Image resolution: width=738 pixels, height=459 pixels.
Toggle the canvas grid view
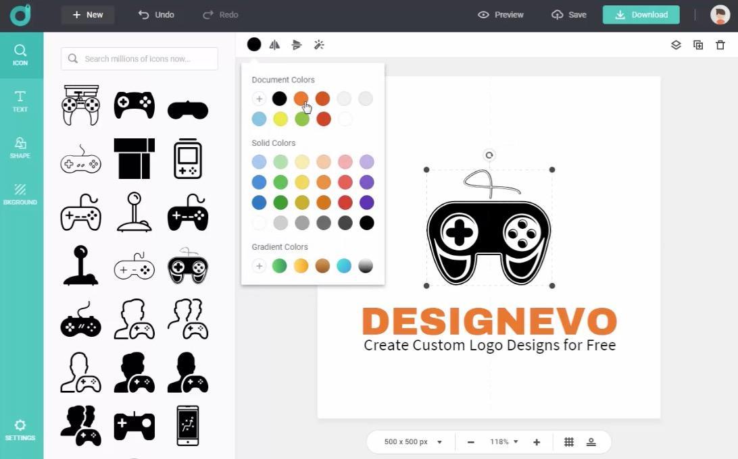pyautogui.click(x=569, y=441)
